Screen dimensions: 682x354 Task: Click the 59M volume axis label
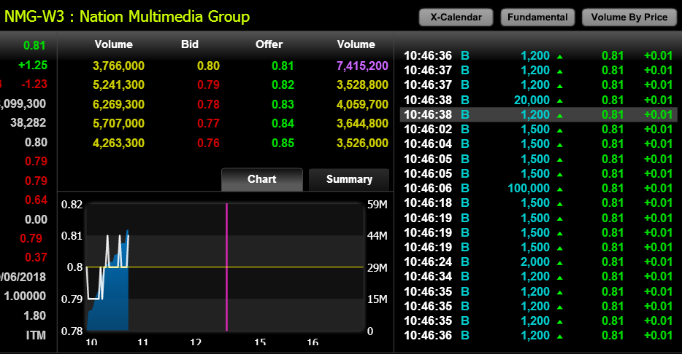pos(377,205)
